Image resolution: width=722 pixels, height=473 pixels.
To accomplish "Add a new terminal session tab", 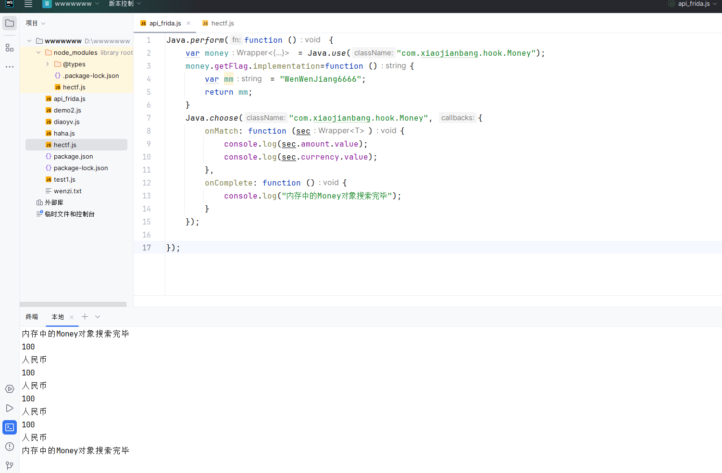I will point(85,316).
